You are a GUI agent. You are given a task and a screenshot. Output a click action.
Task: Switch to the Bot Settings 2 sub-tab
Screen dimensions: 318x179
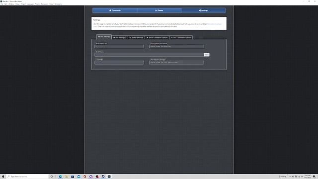(x=120, y=38)
